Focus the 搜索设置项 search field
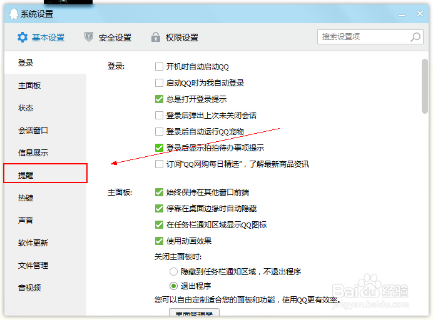This screenshot has height=320, width=433. click(370, 37)
